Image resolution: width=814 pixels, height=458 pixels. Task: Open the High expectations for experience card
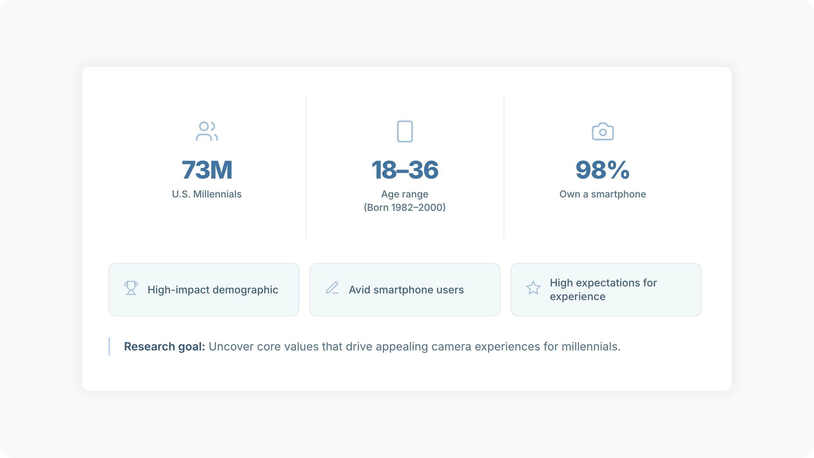(x=606, y=290)
